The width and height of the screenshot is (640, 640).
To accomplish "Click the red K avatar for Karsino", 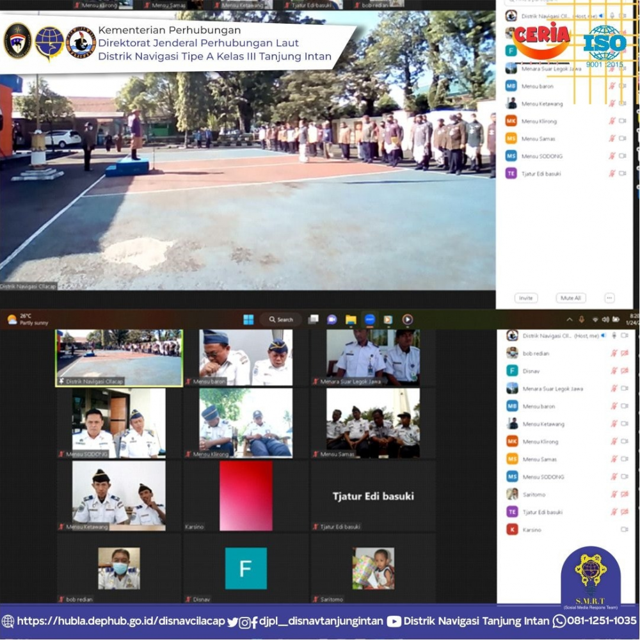I will coord(512,529).
